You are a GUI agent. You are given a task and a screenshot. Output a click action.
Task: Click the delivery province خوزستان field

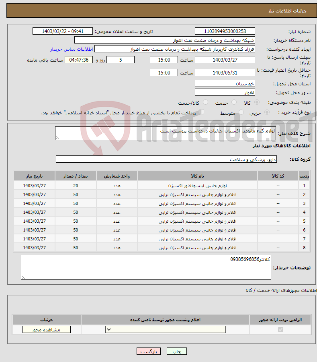click(x=225, y=84)
